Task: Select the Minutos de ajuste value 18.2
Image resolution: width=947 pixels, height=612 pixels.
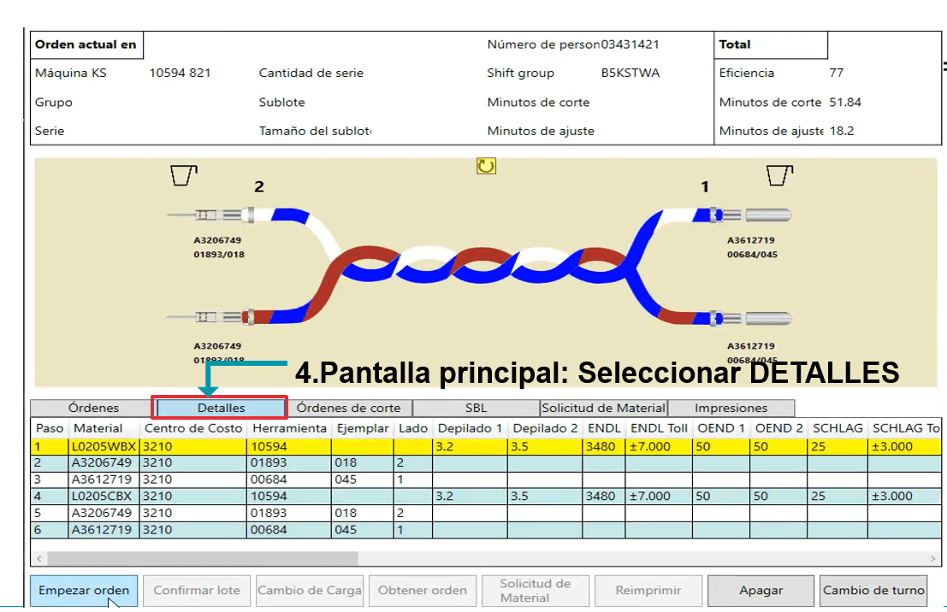Action: point(841,131)
